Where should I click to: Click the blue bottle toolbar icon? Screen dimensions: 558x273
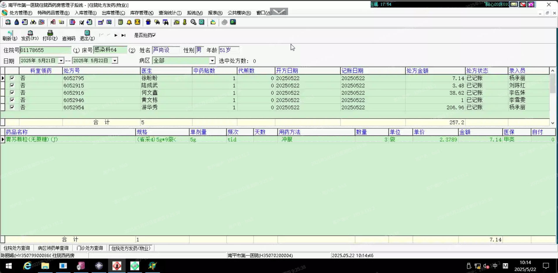pos(17,22)
